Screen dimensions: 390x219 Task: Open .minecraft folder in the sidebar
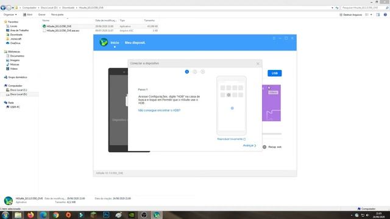click(x=16, y=39)
